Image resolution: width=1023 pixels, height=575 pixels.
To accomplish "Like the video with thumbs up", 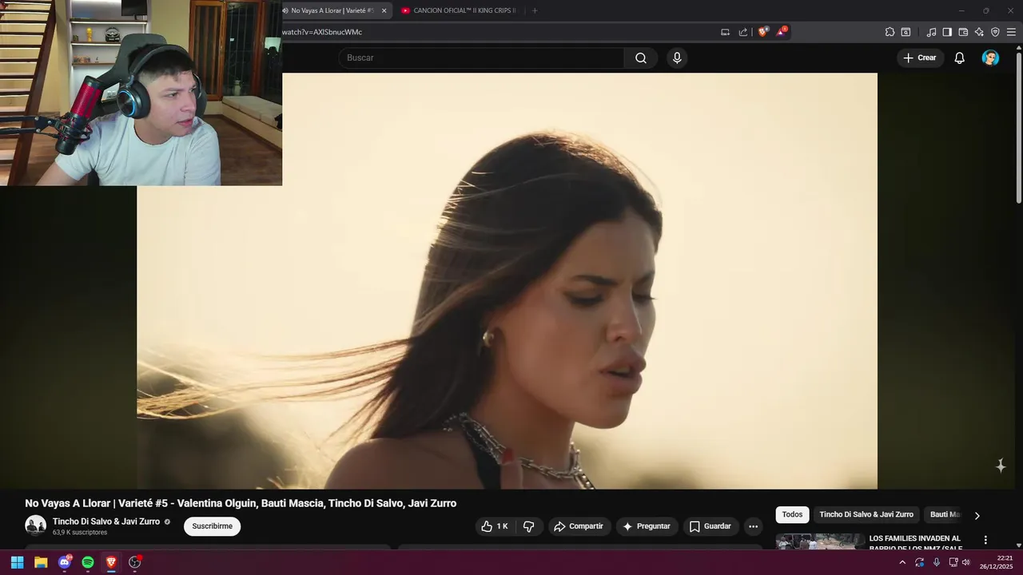I will point(494,526).
